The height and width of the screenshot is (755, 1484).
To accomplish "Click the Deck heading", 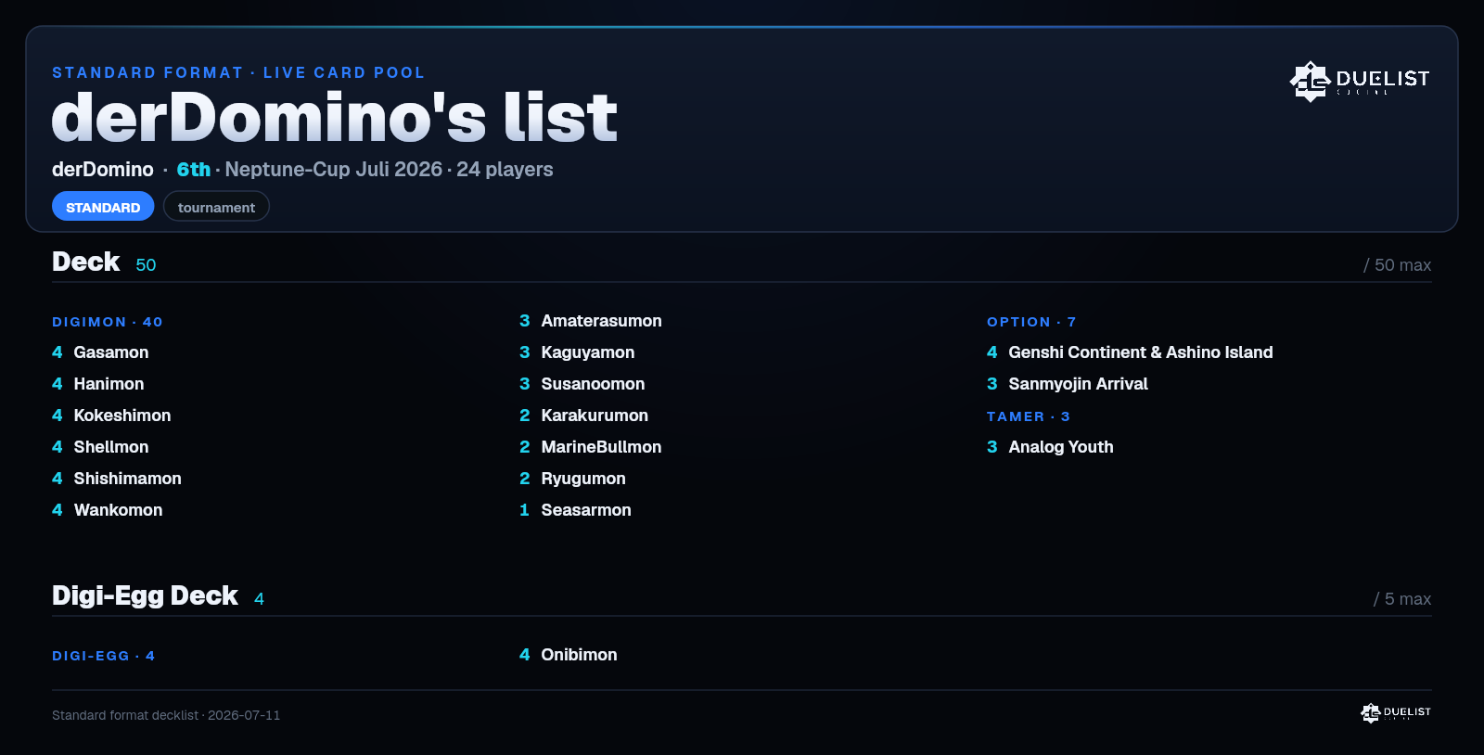I will (x=86, y=262).
